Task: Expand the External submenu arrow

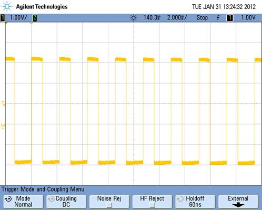Action: coord(238,205)
